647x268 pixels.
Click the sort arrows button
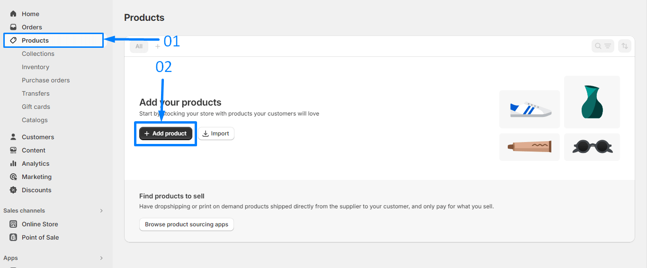[x=625, y=46]
